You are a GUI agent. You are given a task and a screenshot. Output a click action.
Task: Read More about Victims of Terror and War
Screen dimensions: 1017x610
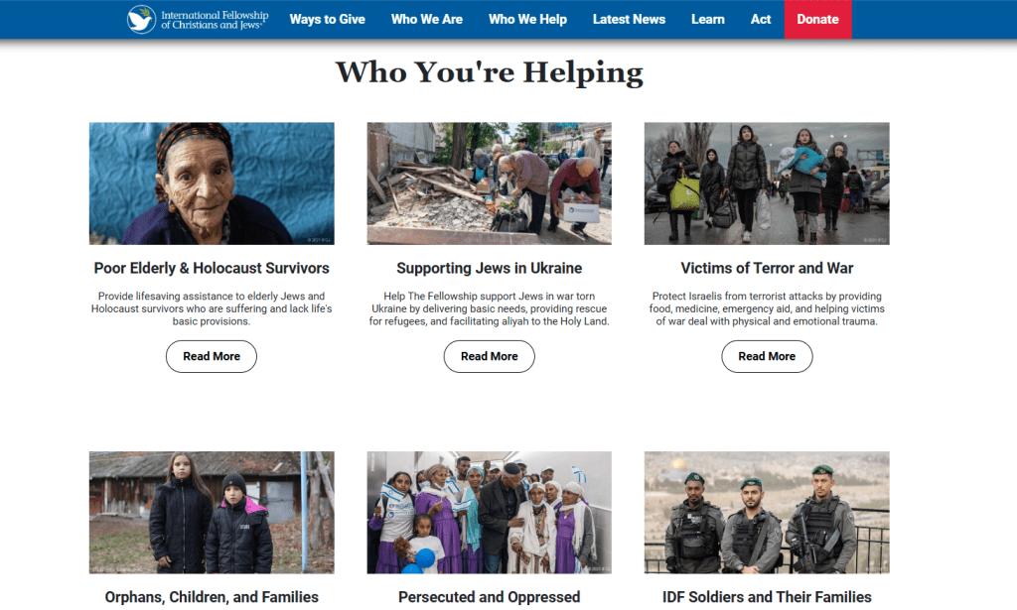click(x=767, y=357)
